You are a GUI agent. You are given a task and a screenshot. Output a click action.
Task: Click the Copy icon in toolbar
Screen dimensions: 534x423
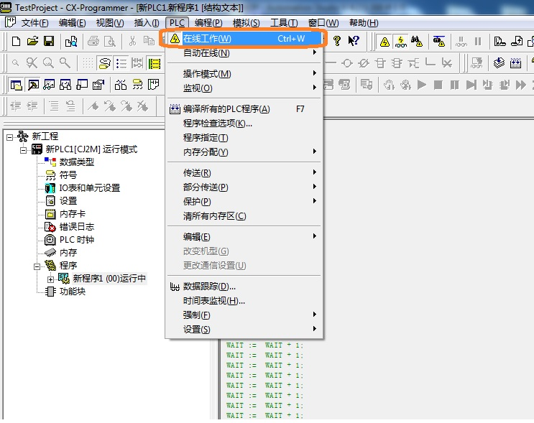(x=149, y=42)
